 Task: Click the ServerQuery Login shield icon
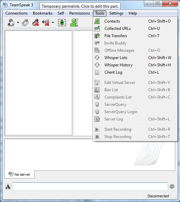pyautogui.click(x=97, y=112)
